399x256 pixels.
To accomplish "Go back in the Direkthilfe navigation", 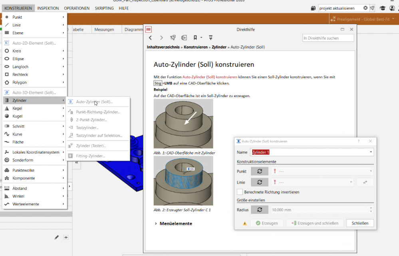I will click(x=151, y=38).
